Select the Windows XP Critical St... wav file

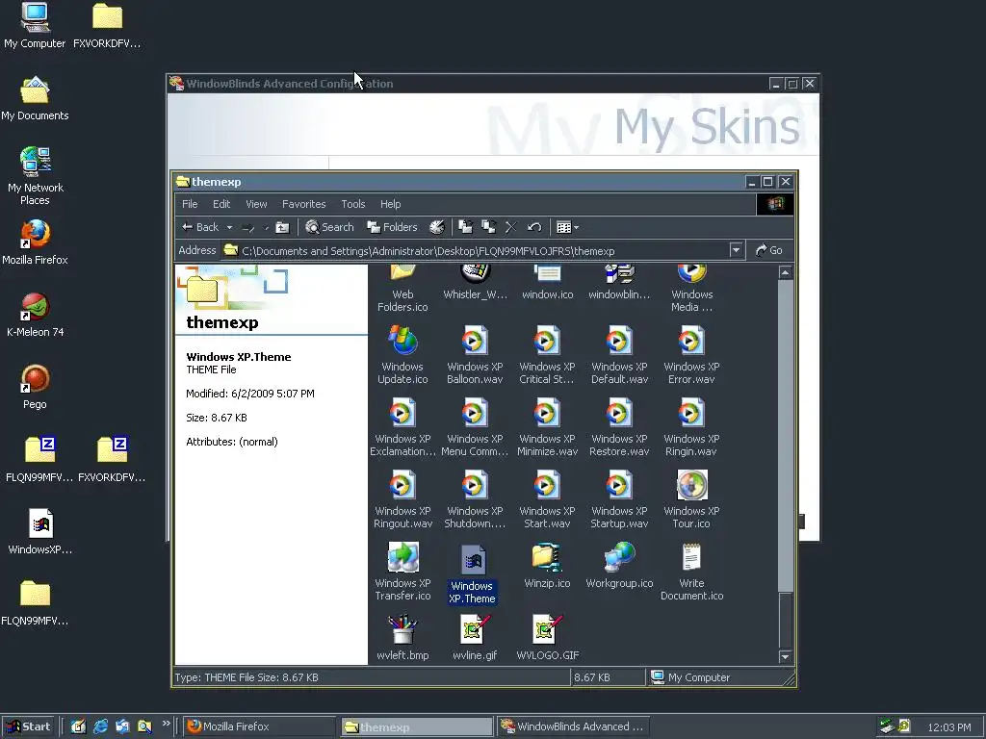(x=547, y=354)
